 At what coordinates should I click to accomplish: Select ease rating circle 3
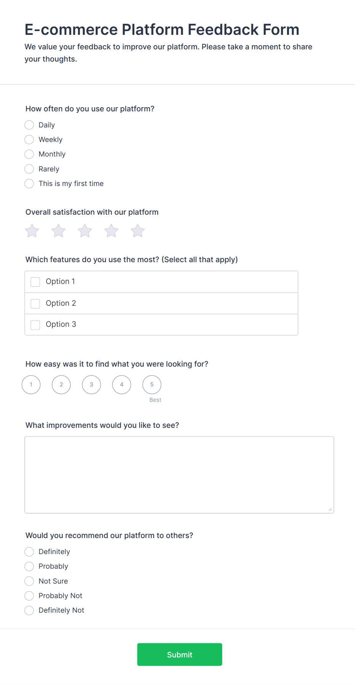(92, 385)
